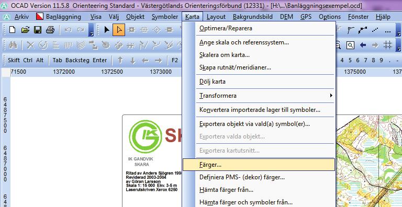Click the Find binoculars icon
This screenshot has height=207, width=402.
pyautogui.click(x=13, y=45)
